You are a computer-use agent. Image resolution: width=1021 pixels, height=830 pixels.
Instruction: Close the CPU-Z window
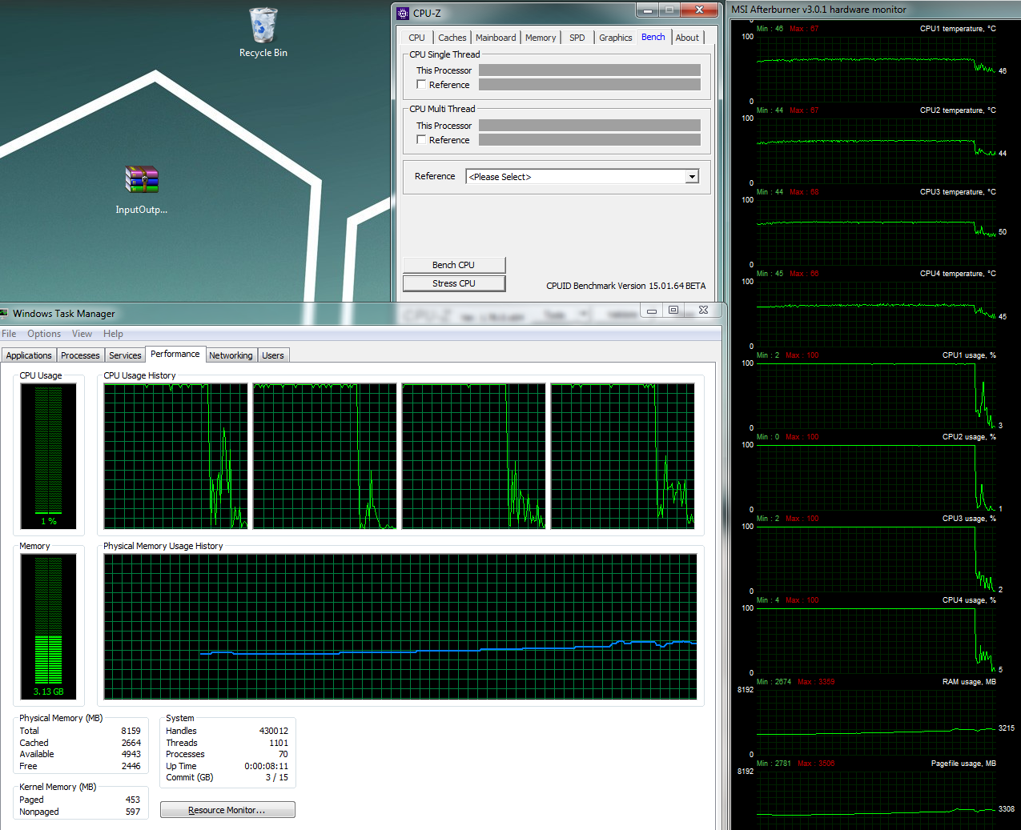[699, 10]
